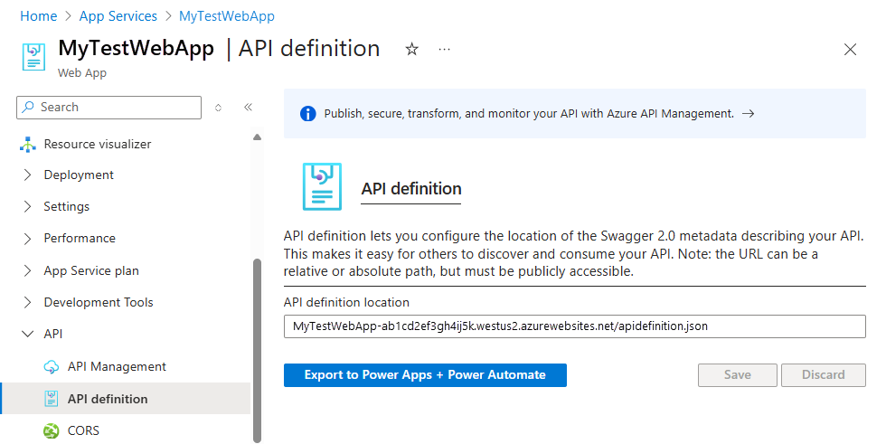Click the MyTestWebApp header app icon
Image resolution: width=886 pixels, height=444 pixels.
tap(33, 57)
